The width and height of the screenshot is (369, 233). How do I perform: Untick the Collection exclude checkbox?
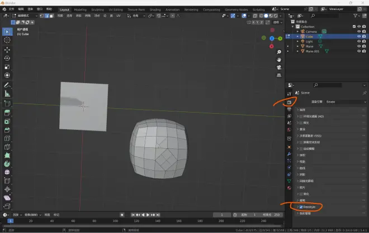click(354, 27)
